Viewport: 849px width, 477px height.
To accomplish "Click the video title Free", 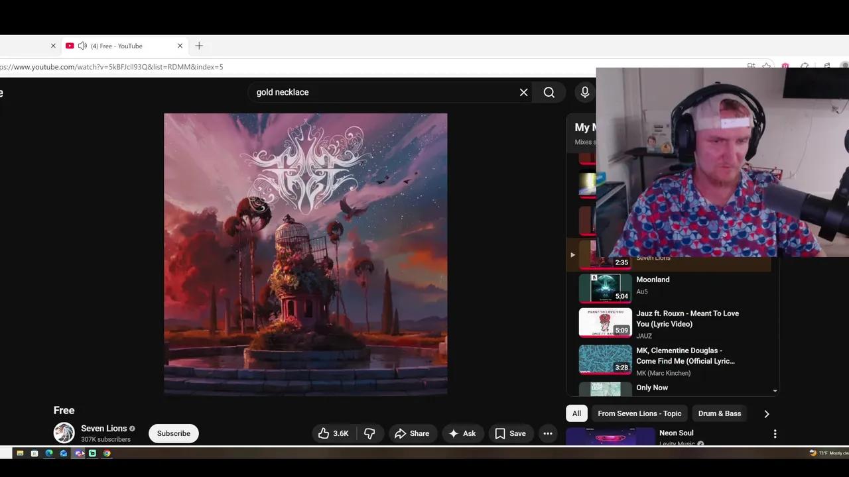I will point(64,410).
